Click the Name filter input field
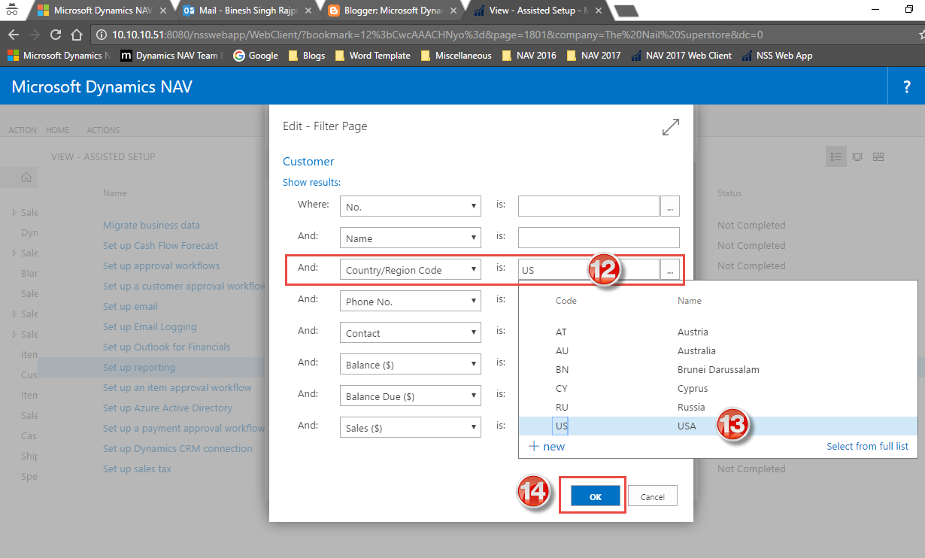This screenshot has height=558, width=925. (x=598, y=238)
